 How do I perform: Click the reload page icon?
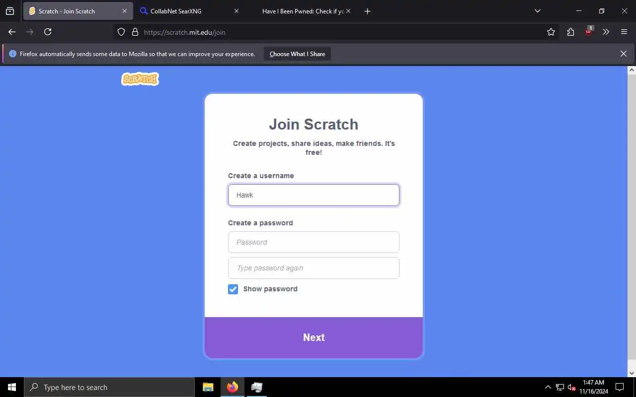pyautogui.click(x=48, y=32)
